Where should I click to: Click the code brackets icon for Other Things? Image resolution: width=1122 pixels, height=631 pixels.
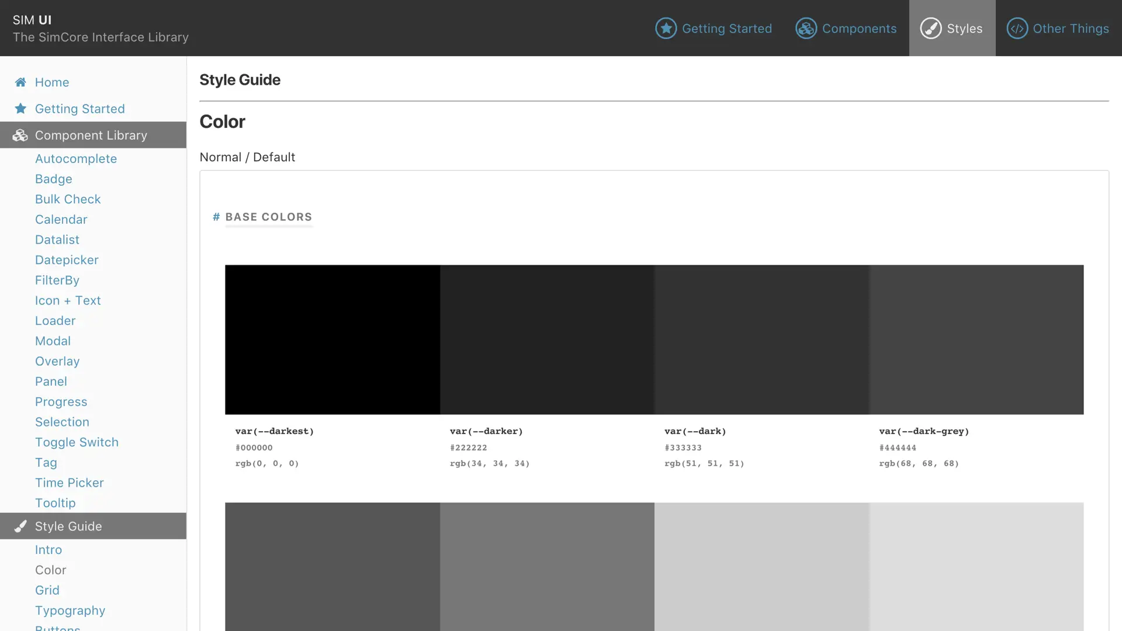(x=1017, y=28)
